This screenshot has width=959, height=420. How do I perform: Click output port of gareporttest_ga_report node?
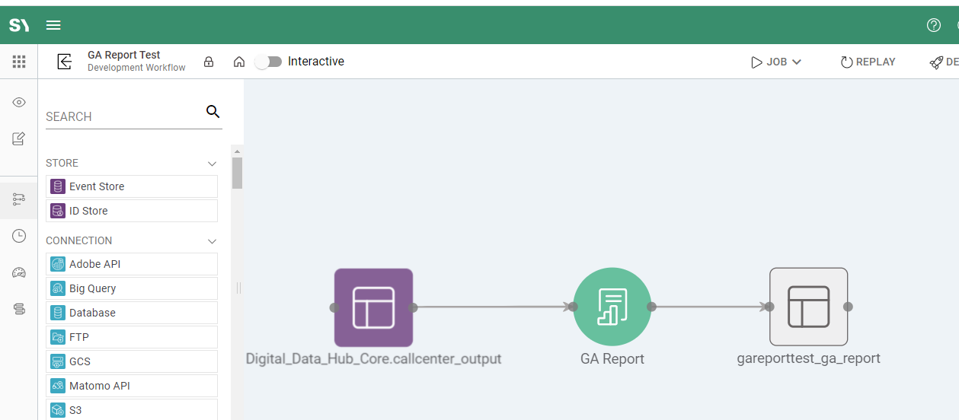(848, 307)
